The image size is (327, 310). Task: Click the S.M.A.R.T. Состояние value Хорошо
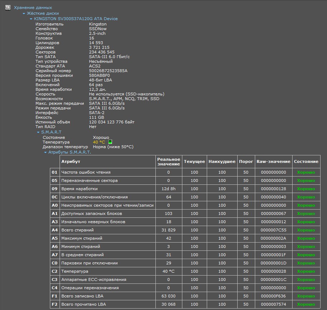tap(101, 137)
